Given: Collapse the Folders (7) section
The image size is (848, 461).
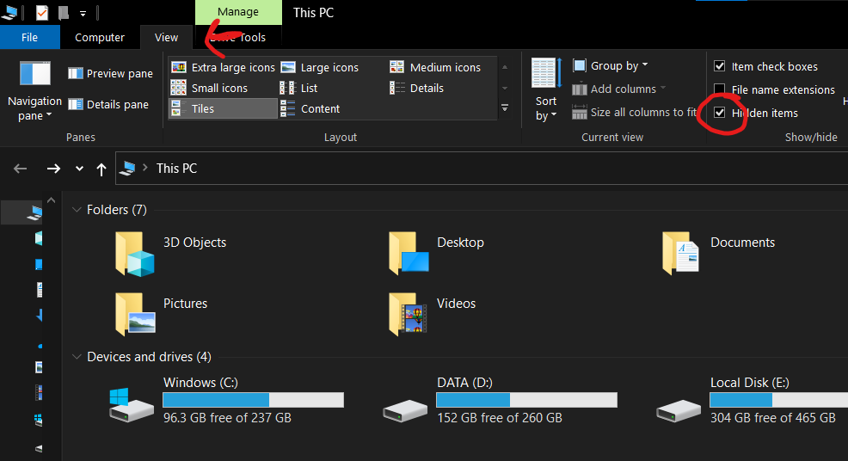Looking at the screenshot, I should [x=77, y=210].
